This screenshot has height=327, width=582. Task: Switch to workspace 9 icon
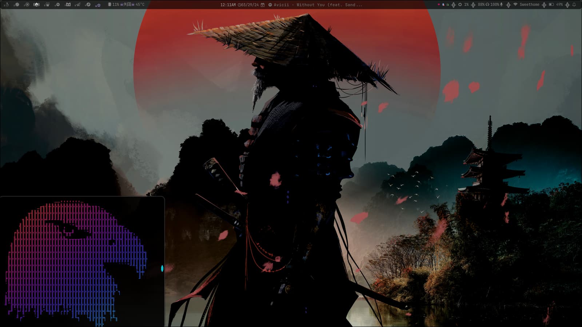point(88,4)
